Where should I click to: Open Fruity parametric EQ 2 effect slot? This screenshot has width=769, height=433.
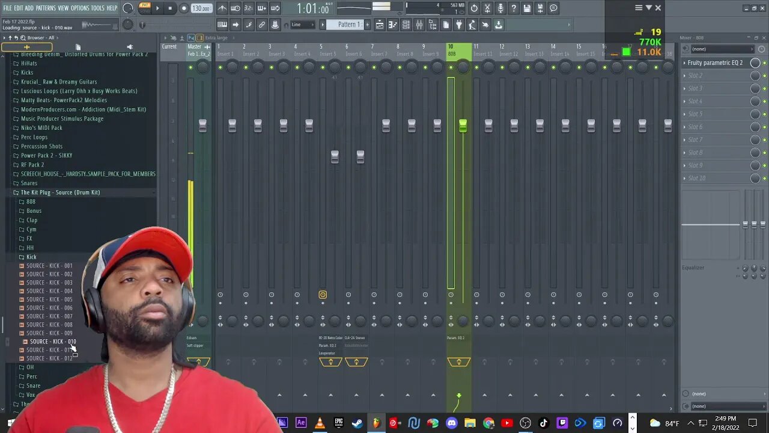(715, 63)
